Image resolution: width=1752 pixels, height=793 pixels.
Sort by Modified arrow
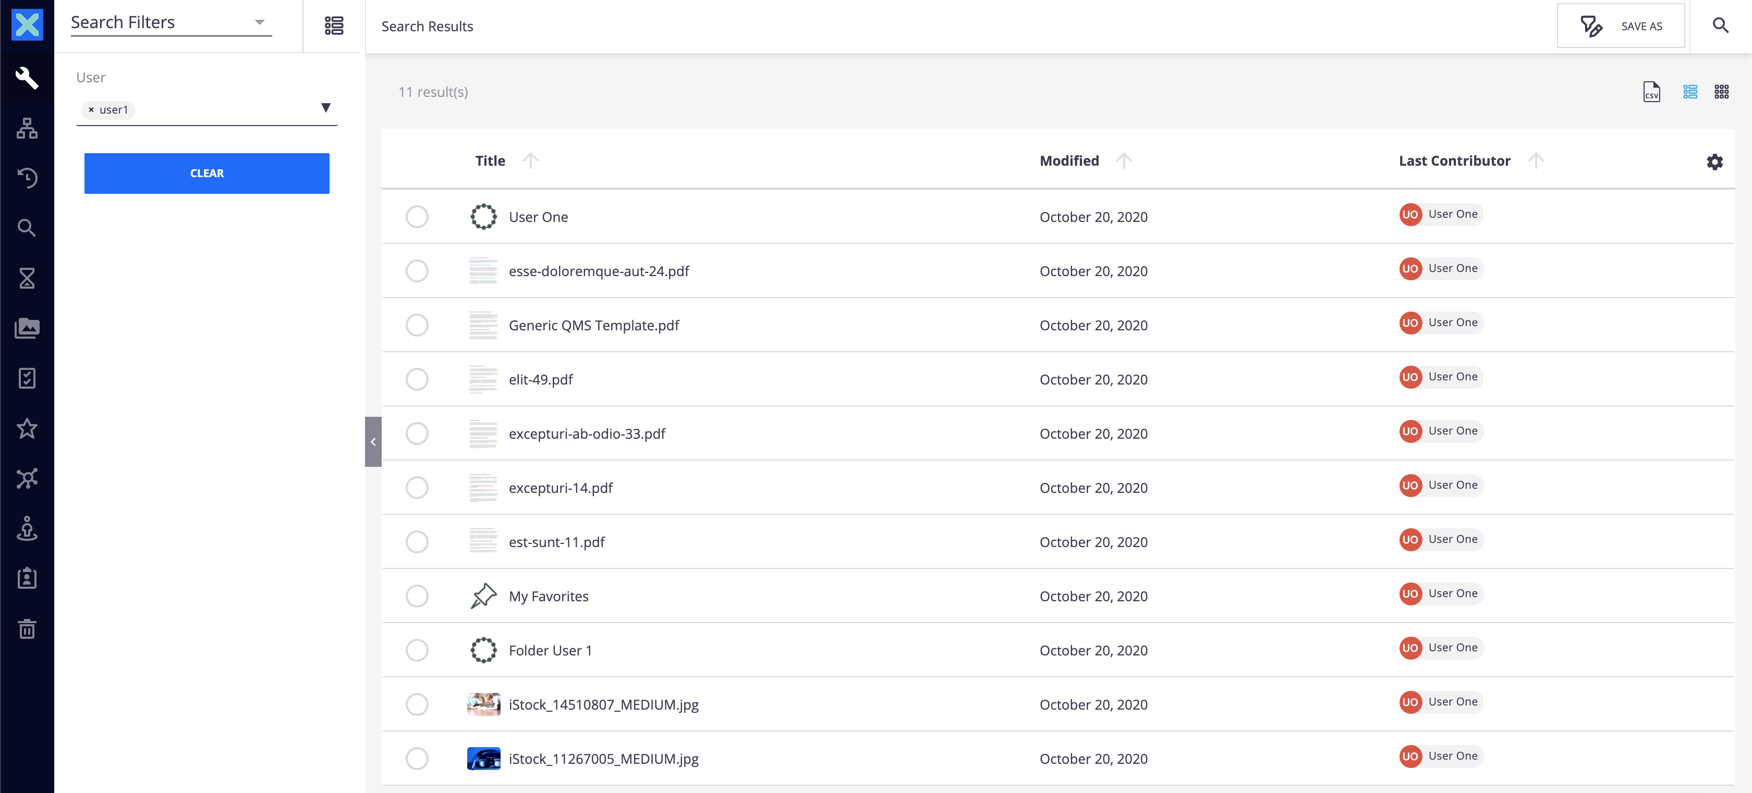1124,160
